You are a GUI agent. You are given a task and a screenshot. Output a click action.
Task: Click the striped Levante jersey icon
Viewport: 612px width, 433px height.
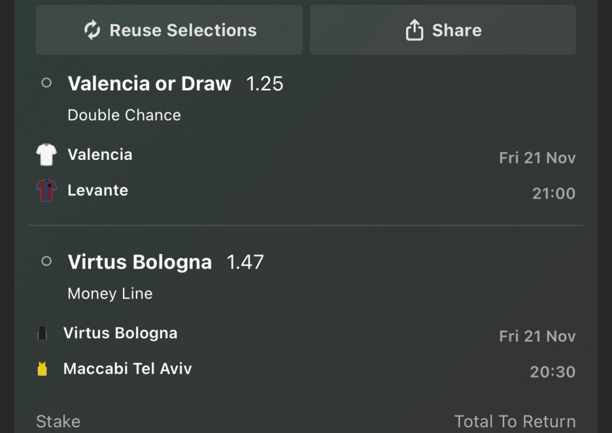tap(47, 190)
